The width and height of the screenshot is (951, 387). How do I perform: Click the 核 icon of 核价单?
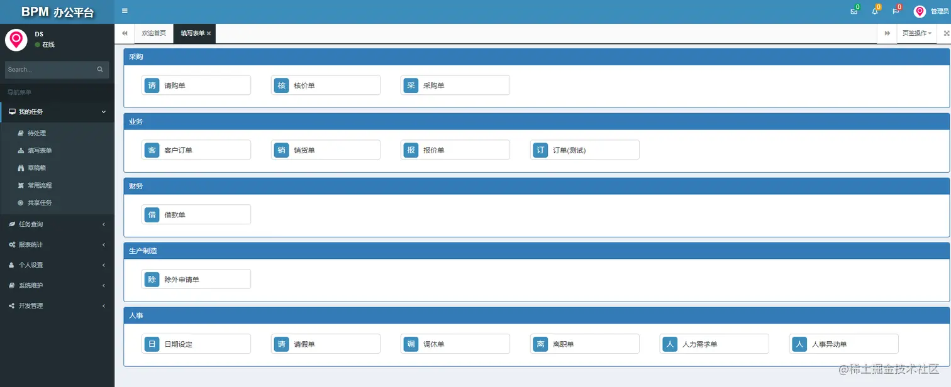click(x=281, y=85)
